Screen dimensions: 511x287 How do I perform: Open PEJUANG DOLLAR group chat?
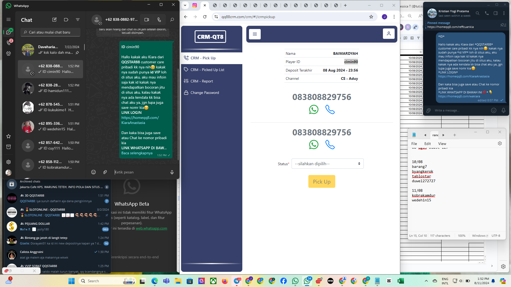tap(58, 226)
